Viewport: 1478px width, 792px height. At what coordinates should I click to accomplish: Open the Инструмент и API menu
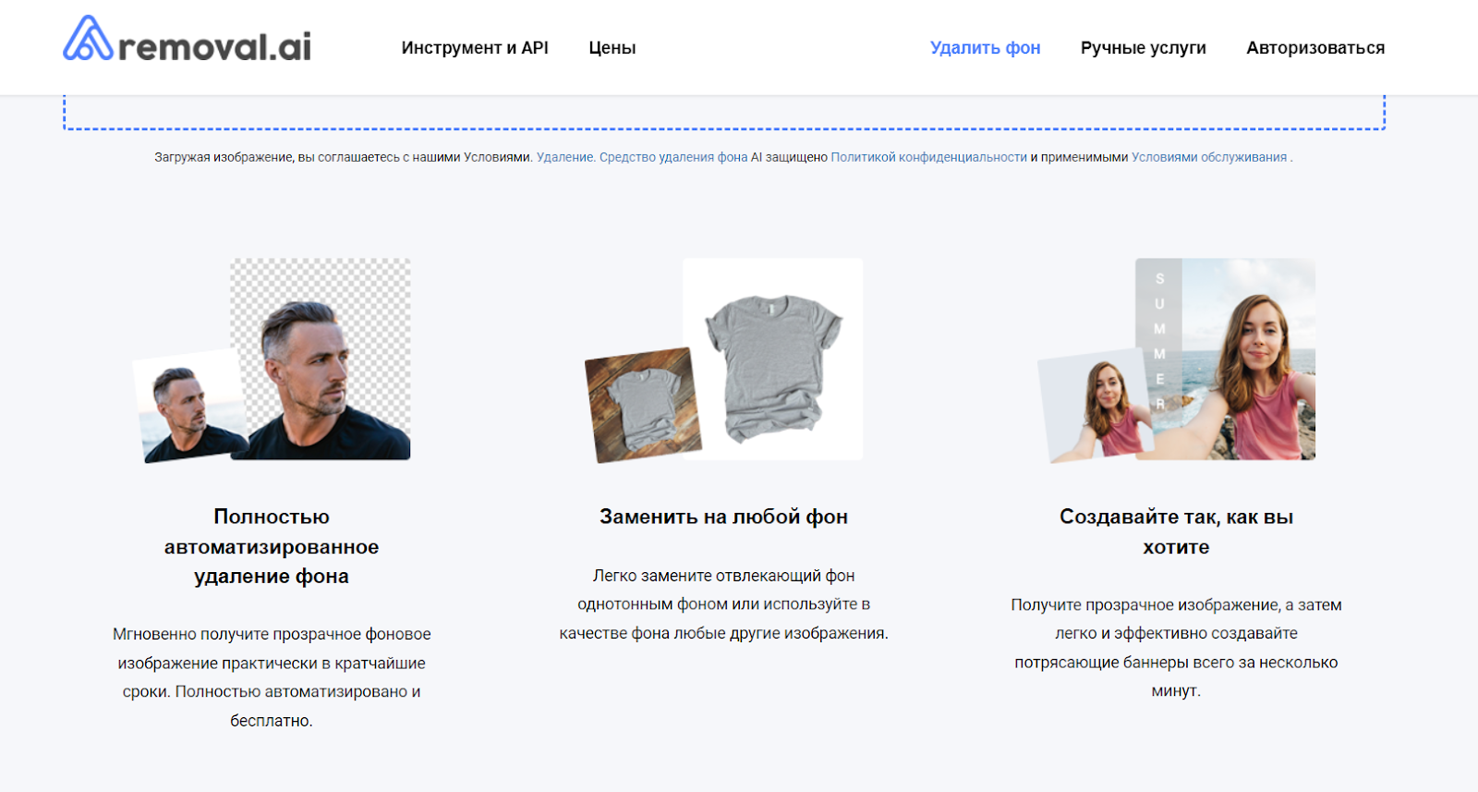coord(475,48)
